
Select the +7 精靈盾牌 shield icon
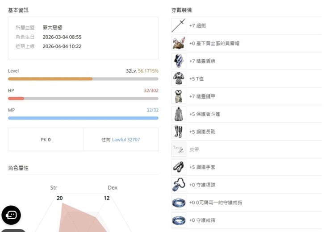tap(179, 61)
